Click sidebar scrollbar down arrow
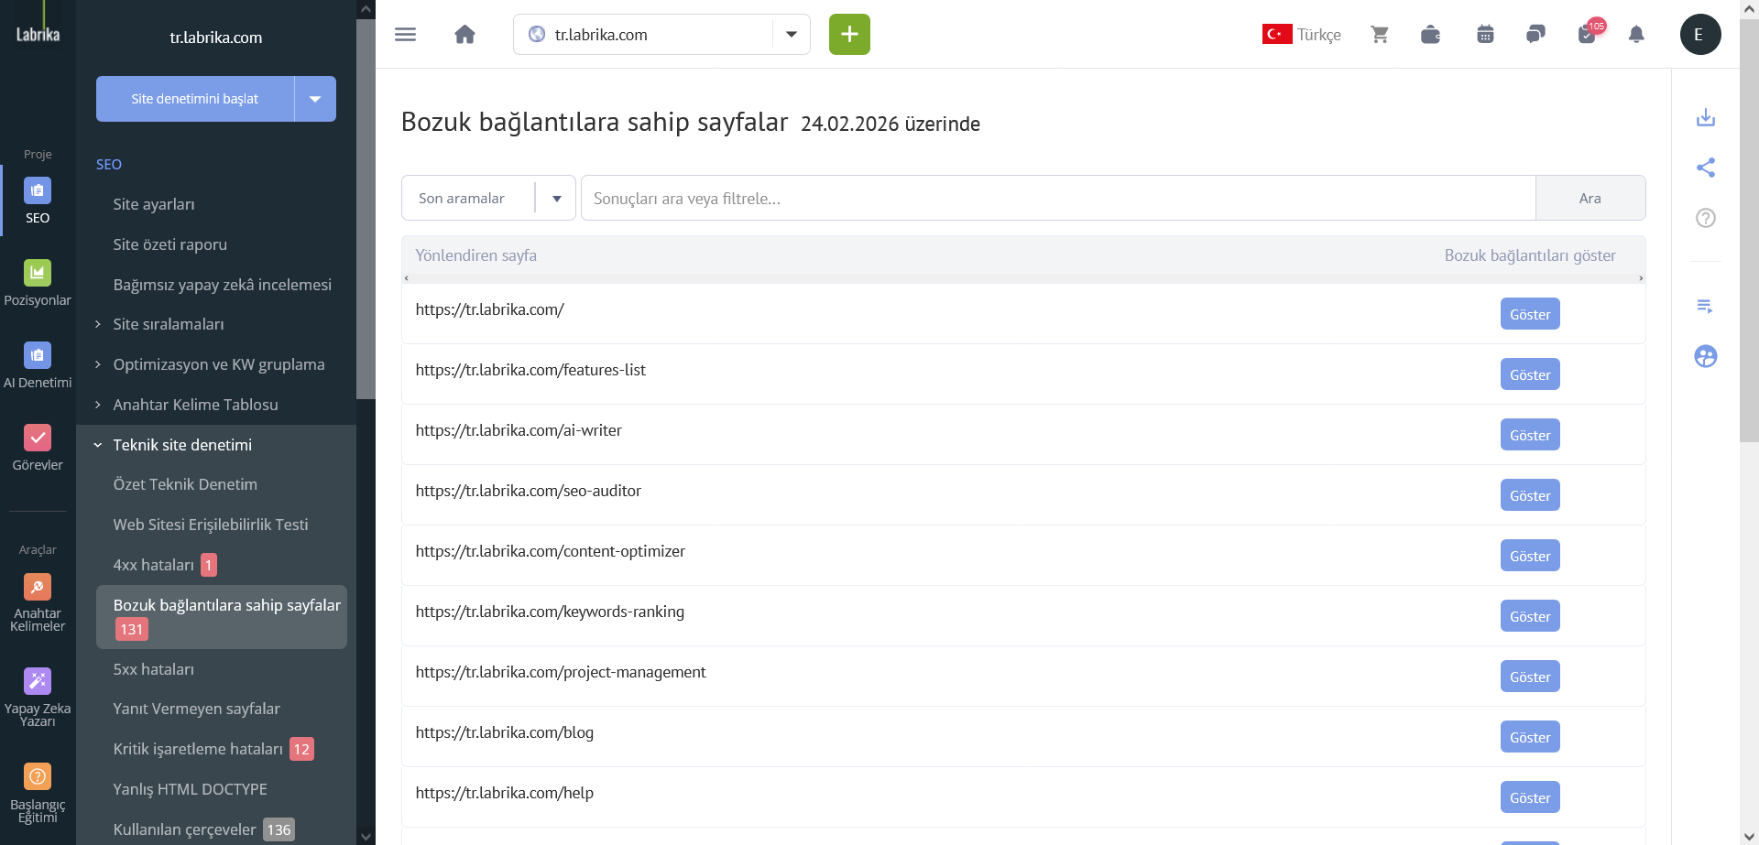The width and height of the screenshot is (1759, 845). pos(366,836)
